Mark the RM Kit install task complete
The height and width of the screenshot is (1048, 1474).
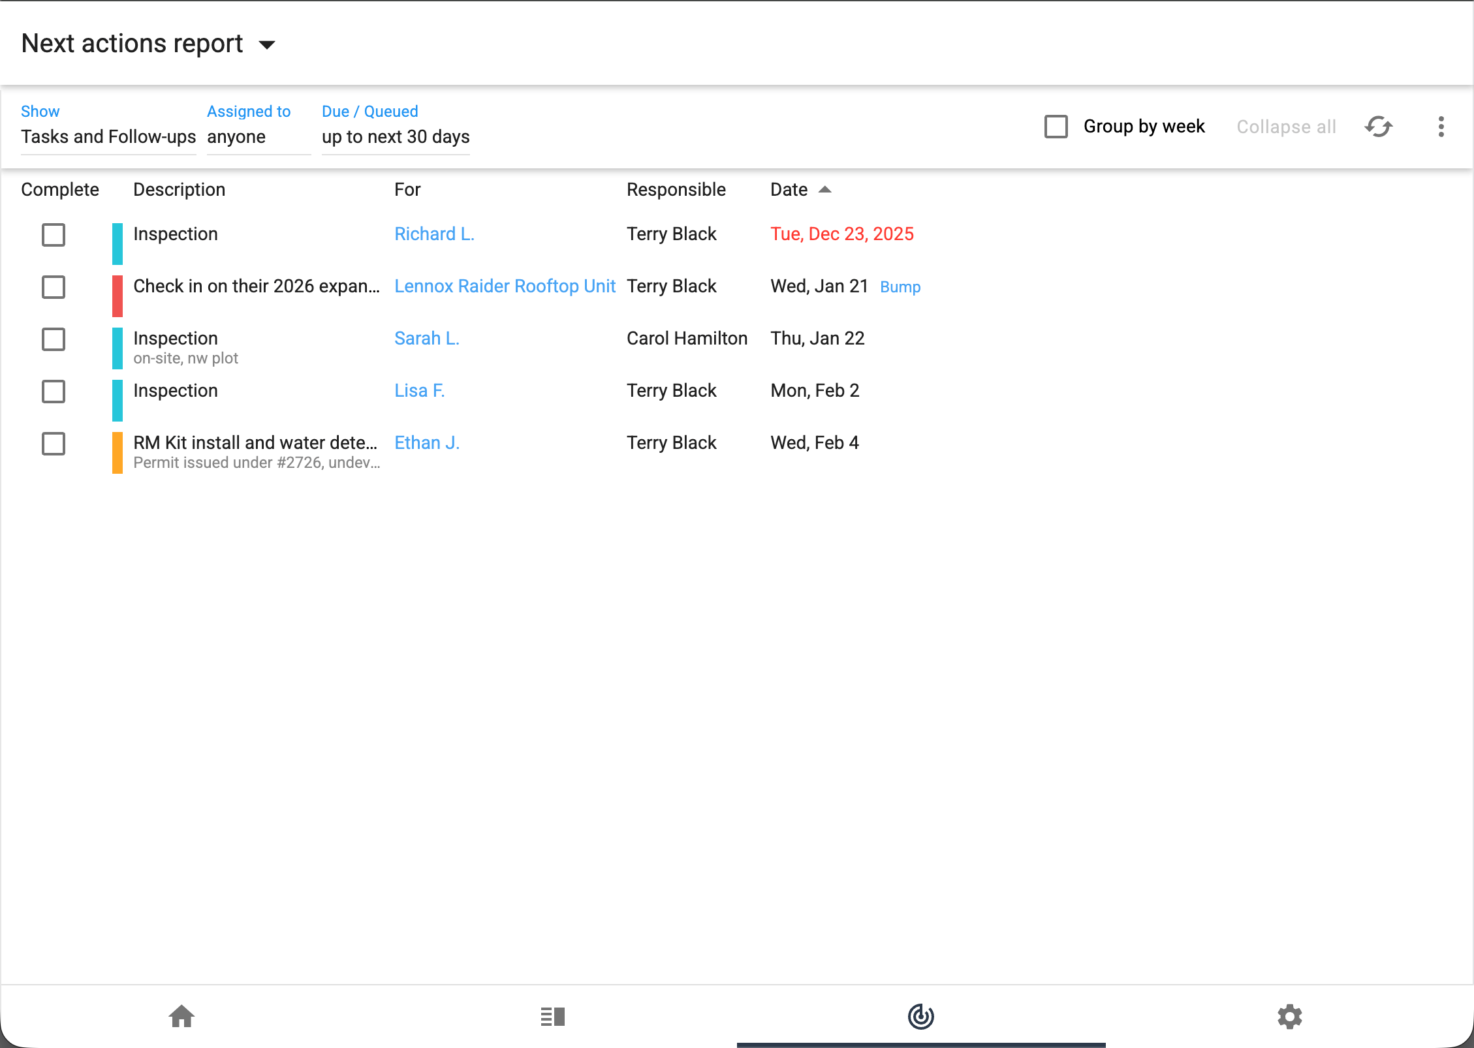[x=54, y=444]
